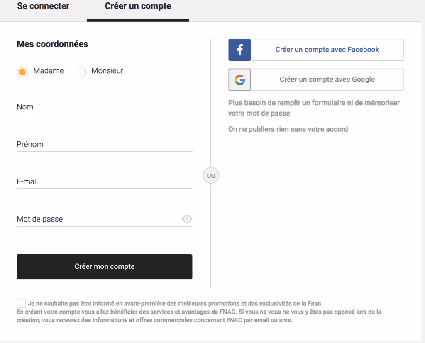Image resolution: width=425 pixels, height=343 pixels.
Task: Click the OU divider badge
Action: click(x=211, y=175)
